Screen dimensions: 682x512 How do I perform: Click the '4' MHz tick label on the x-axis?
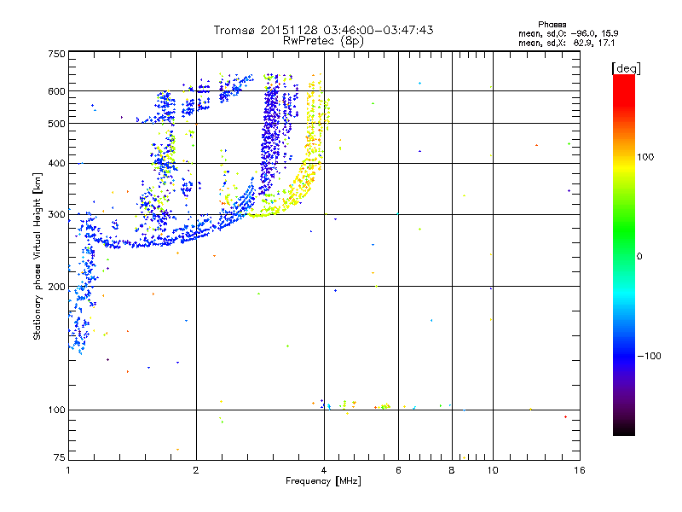point(324,470)
